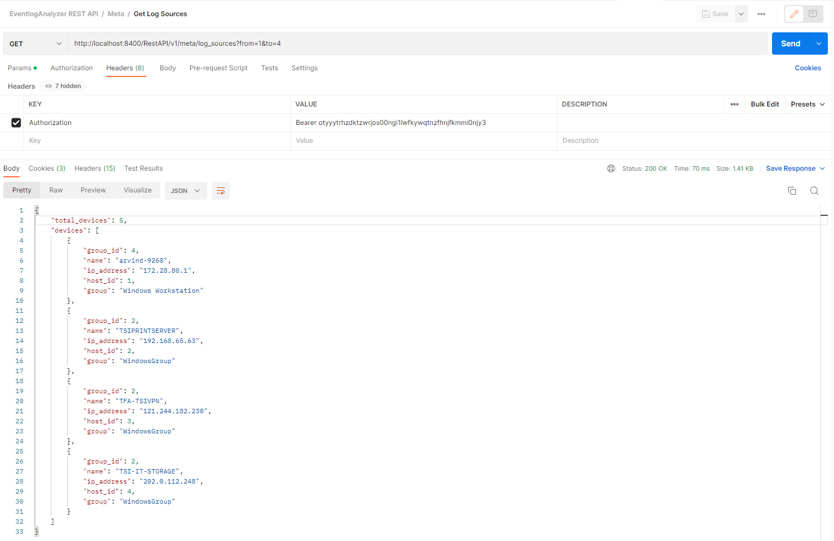
Task: Open the more actions ellipsis near Save
Action: click(x=761, y=13)
